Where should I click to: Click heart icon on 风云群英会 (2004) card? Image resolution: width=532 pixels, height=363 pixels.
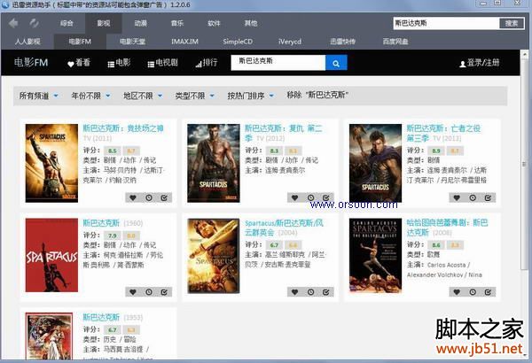[x=295, y=292]
